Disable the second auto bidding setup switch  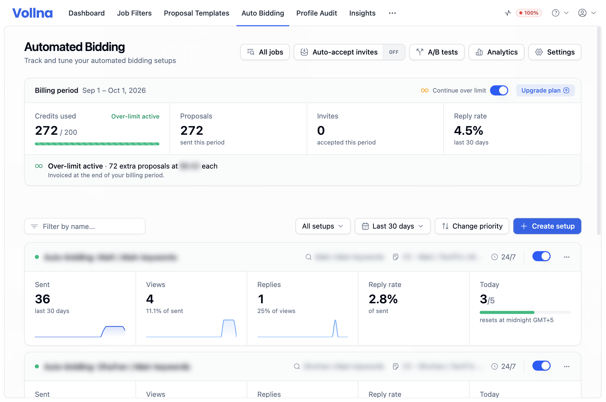pyautogui.click(x=541, y=366)
